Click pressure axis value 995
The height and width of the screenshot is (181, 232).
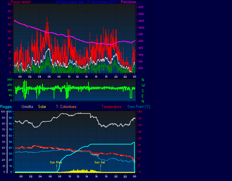click(x=141, y=34)
